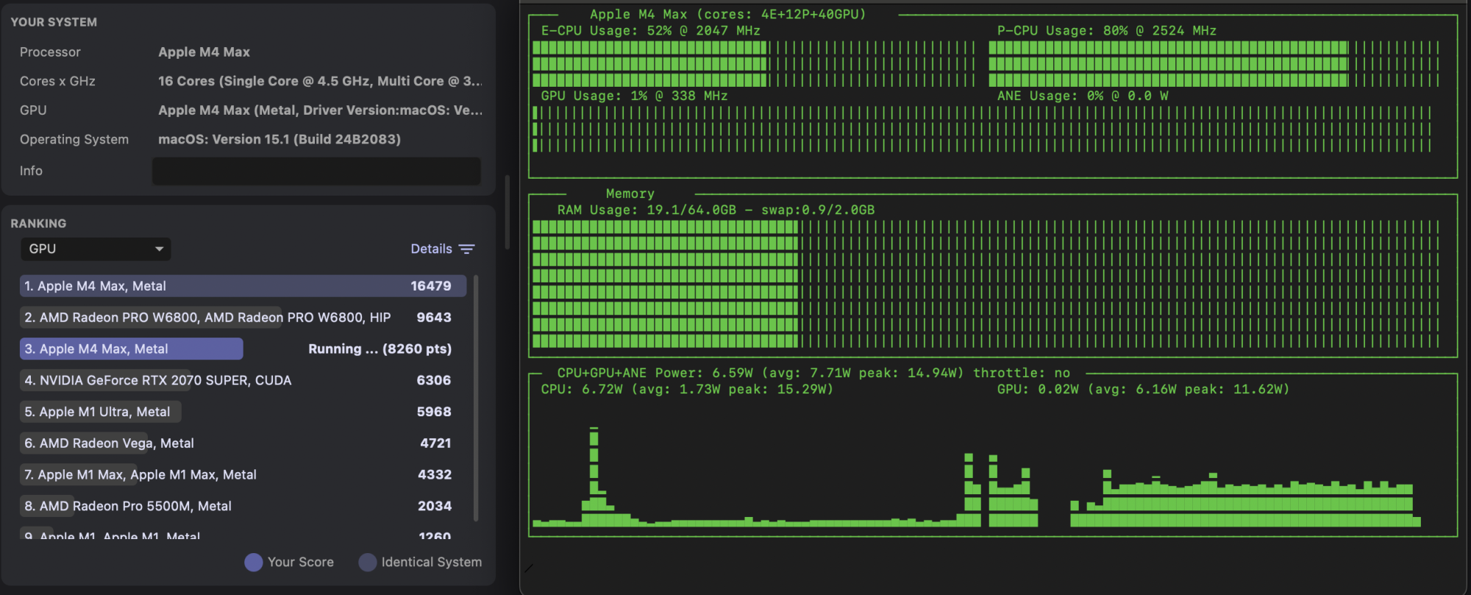
Task: Click the Your Score legend circle
Action: pyautogui.click(x=254, y=563)
